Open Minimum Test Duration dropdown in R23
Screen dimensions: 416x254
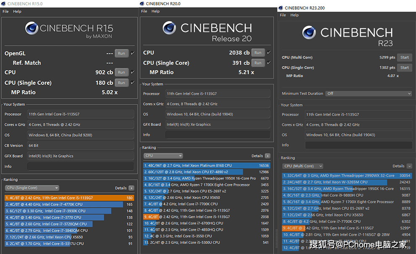369,94
